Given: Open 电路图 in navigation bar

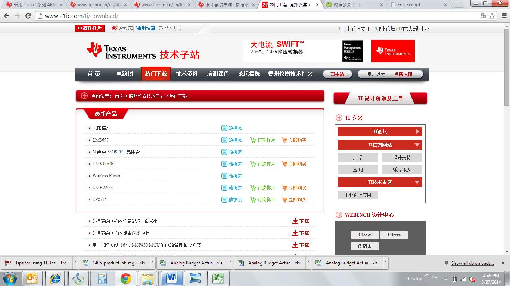Looking at the screenshot, I should [125, 74].
